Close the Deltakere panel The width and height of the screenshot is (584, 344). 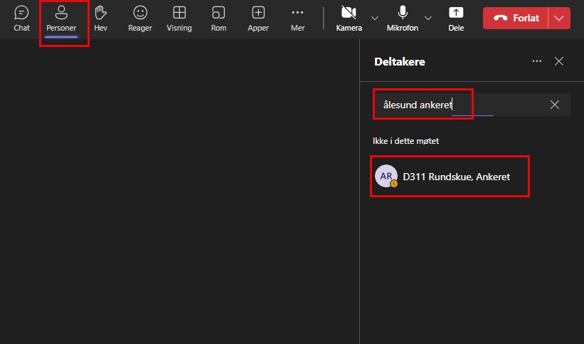(x=558, y=61)
